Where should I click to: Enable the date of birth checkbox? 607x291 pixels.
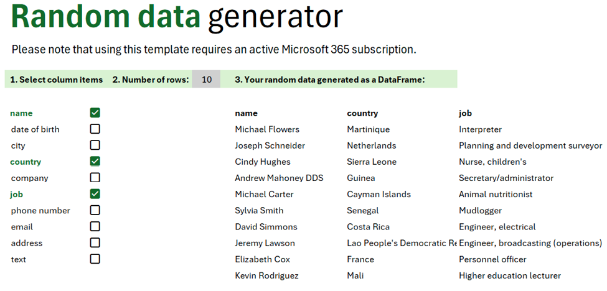point(95,129)
